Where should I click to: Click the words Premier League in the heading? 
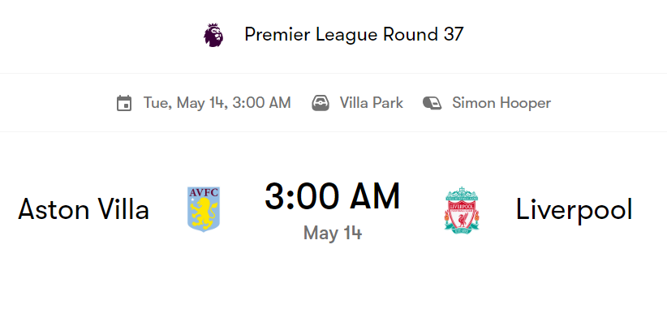tap(311, 34)
